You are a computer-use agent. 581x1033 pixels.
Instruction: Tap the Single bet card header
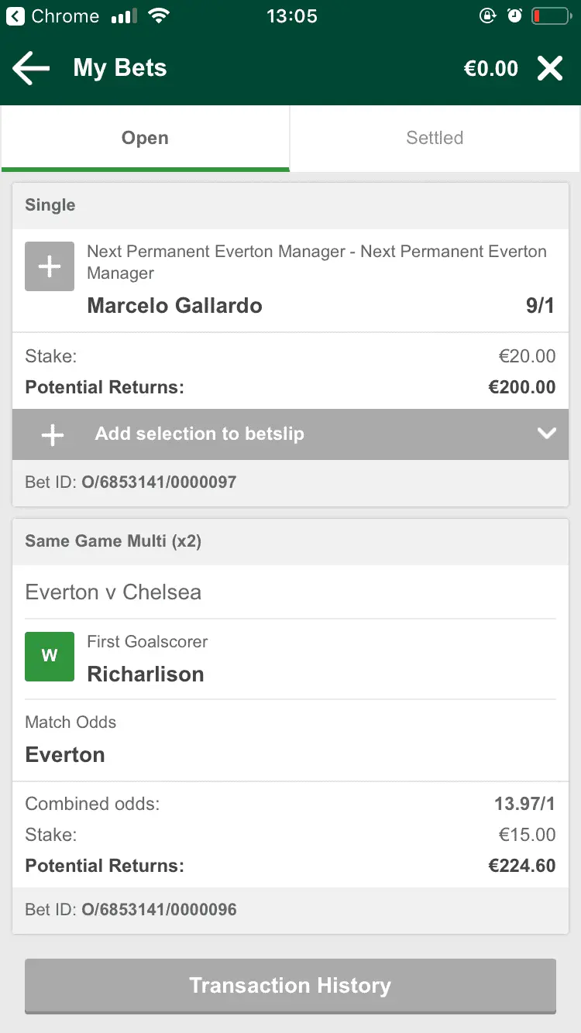tap(50, 205)
